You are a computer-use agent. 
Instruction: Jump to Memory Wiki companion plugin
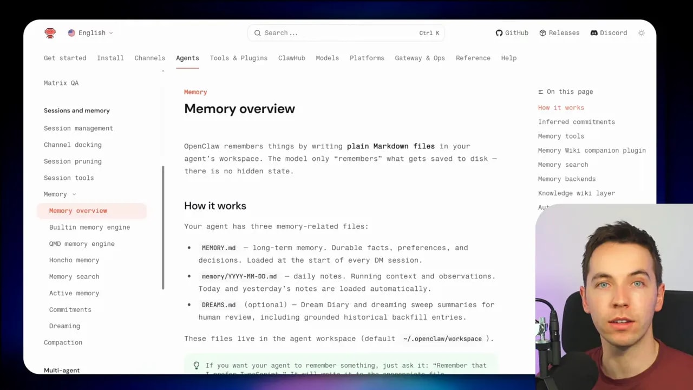[592, 151]
